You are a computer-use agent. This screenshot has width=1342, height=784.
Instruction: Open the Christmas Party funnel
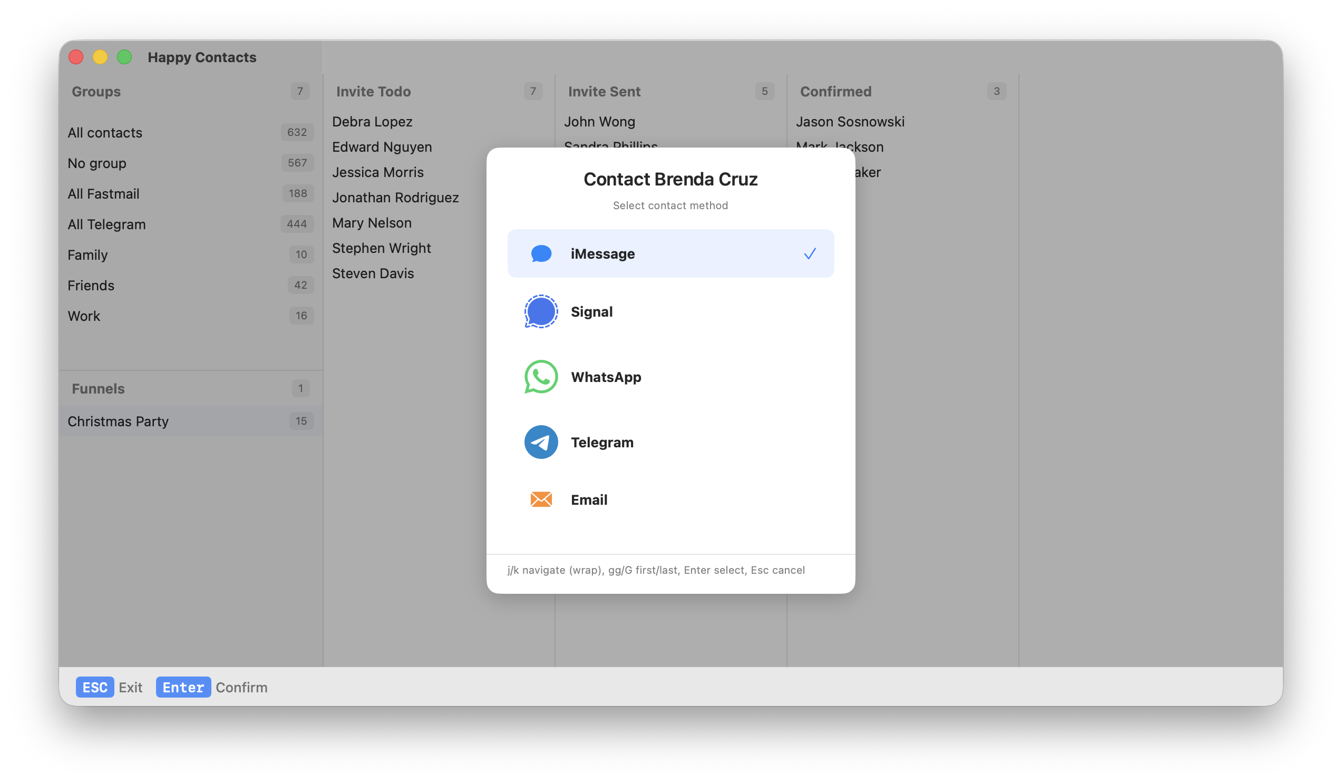(118, 421)
